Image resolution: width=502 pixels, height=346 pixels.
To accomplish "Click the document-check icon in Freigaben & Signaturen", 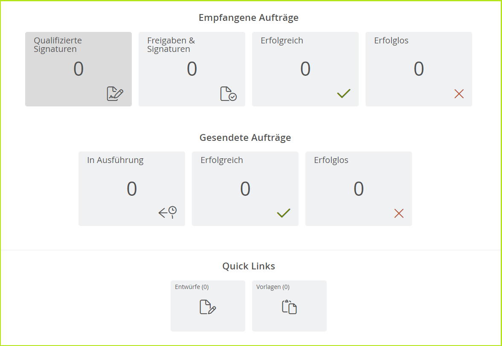I will click(x=228, y=94).
